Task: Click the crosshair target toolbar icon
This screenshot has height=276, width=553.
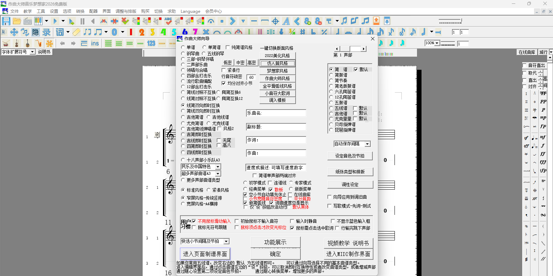Action: [275, 21]
